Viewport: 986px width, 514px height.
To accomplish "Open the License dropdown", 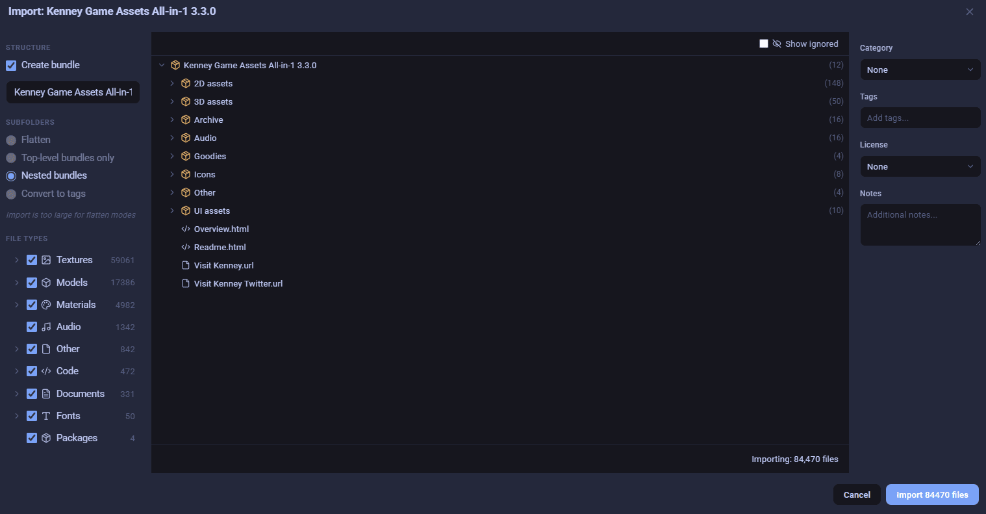I will coord(920,166).
